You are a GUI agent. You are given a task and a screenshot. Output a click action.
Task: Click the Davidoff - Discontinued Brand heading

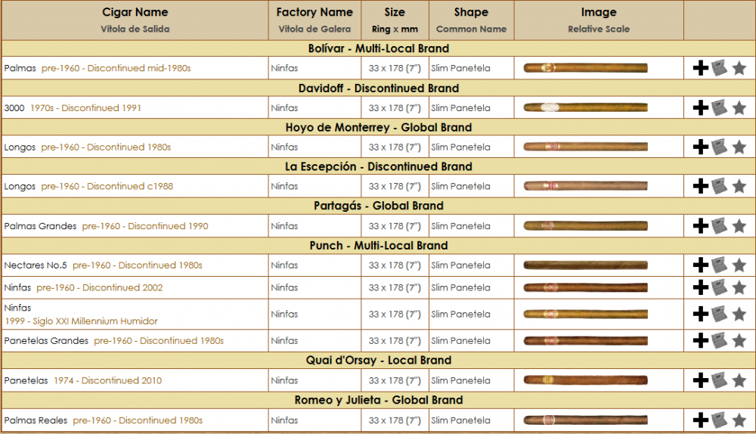pyautogui.click(x=379, y=88)
